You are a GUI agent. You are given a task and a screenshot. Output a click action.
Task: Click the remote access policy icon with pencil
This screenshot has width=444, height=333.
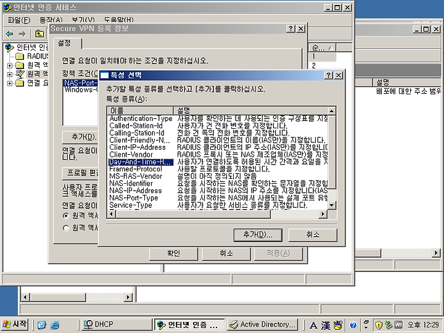click(20, 74)
